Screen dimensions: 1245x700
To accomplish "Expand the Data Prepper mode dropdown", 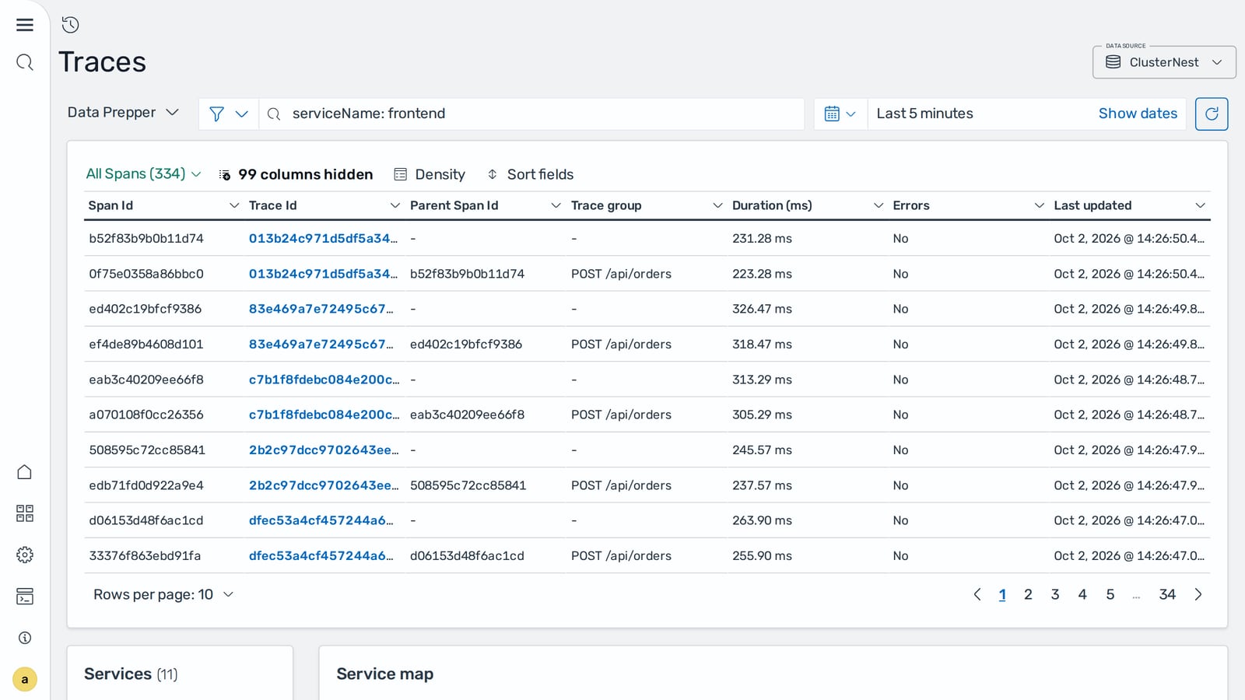I will click(123, 113).
